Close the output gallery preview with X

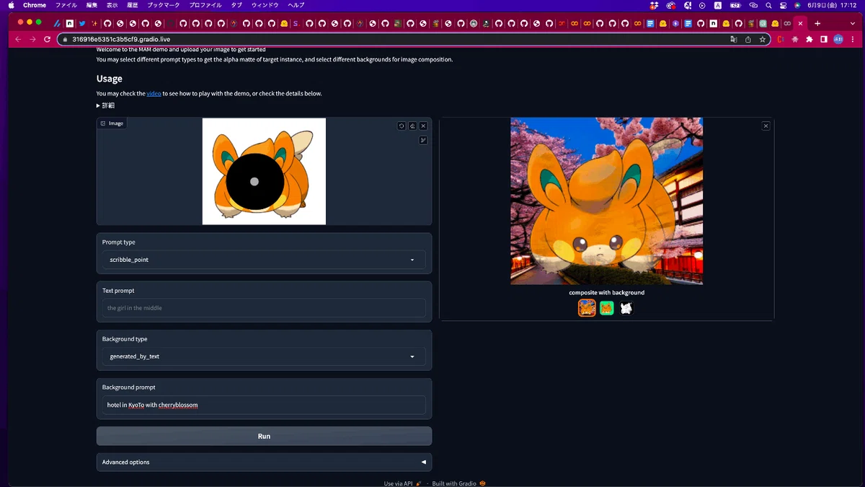tap(766, 126)
